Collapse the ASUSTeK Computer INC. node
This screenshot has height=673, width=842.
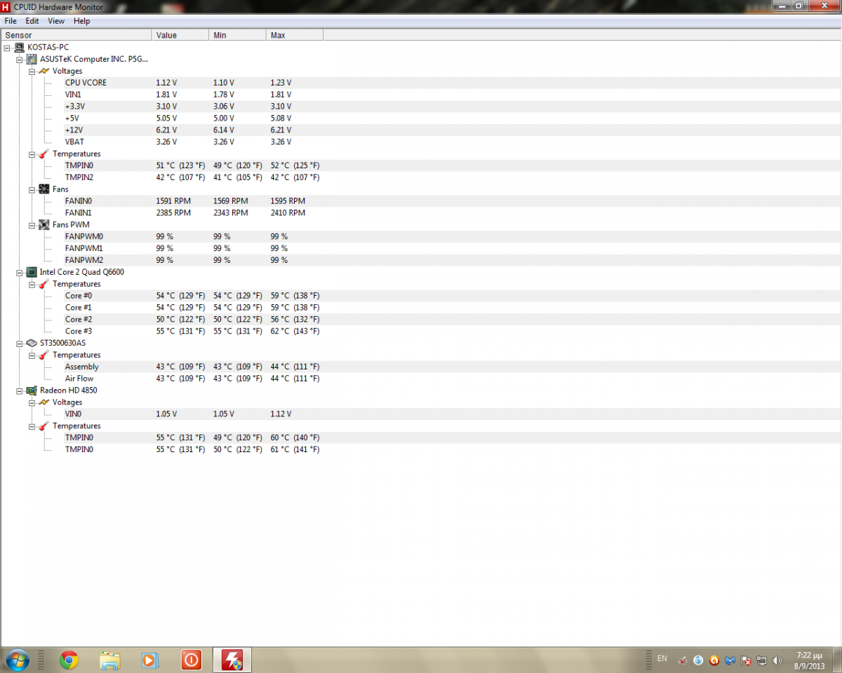[x=19, y=59]
